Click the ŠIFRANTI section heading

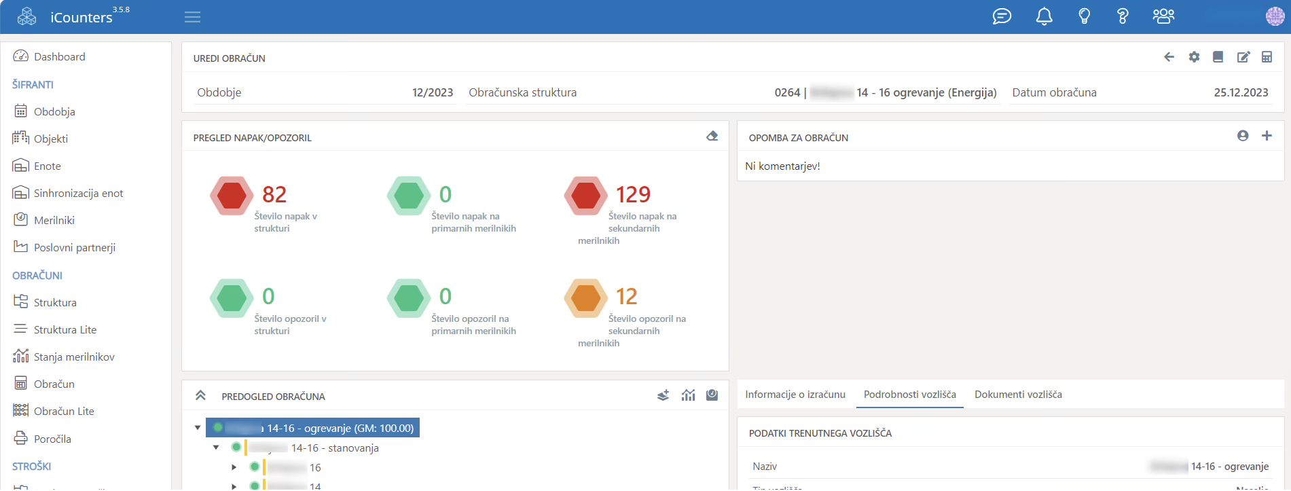coord(33,84)
